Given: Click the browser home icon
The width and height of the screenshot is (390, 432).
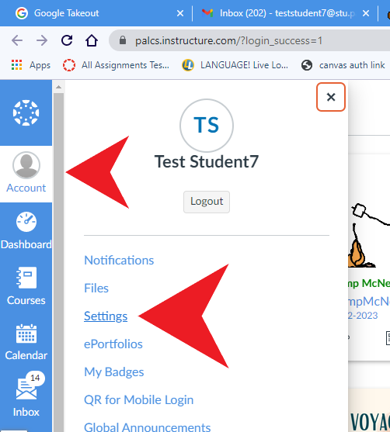Looking at the screenshot, I should (92, 40).
